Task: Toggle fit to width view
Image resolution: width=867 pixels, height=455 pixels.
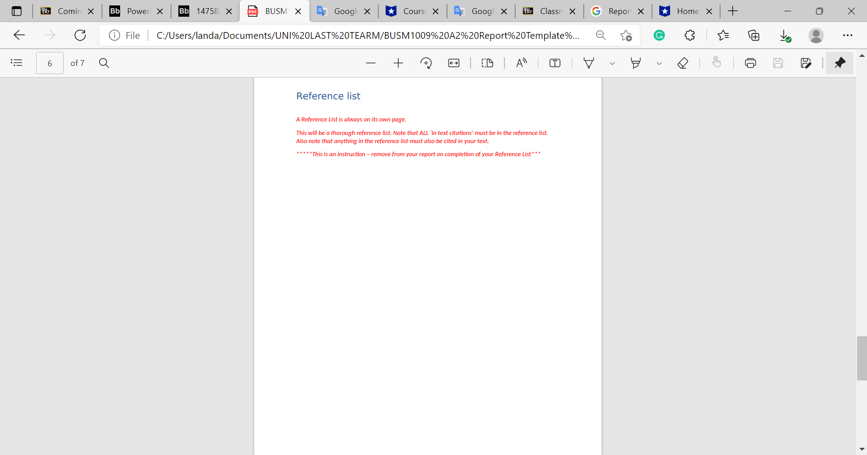Action: pos(454,63)
